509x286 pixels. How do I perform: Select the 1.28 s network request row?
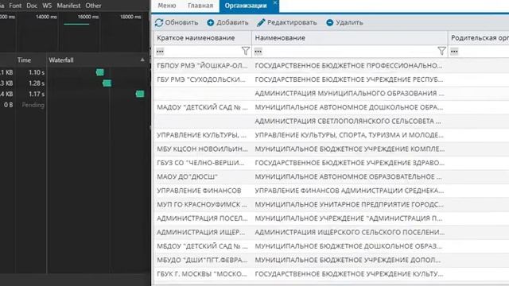[75, 83]
